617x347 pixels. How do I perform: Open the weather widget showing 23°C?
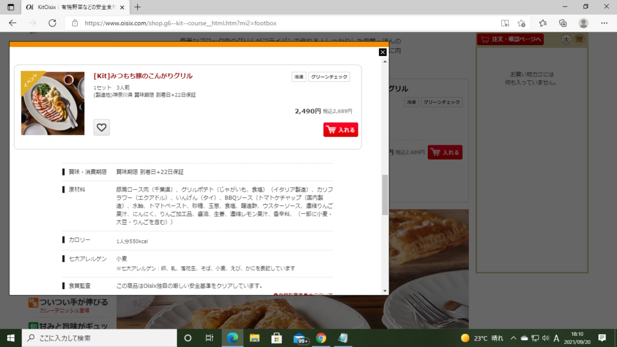click(x=482, y=338)
